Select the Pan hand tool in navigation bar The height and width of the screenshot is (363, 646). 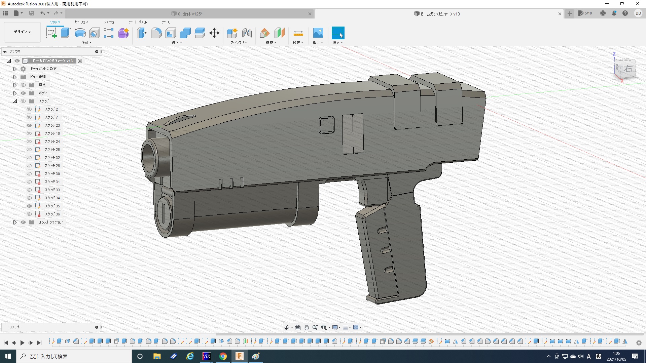click(x=306, y=327)
